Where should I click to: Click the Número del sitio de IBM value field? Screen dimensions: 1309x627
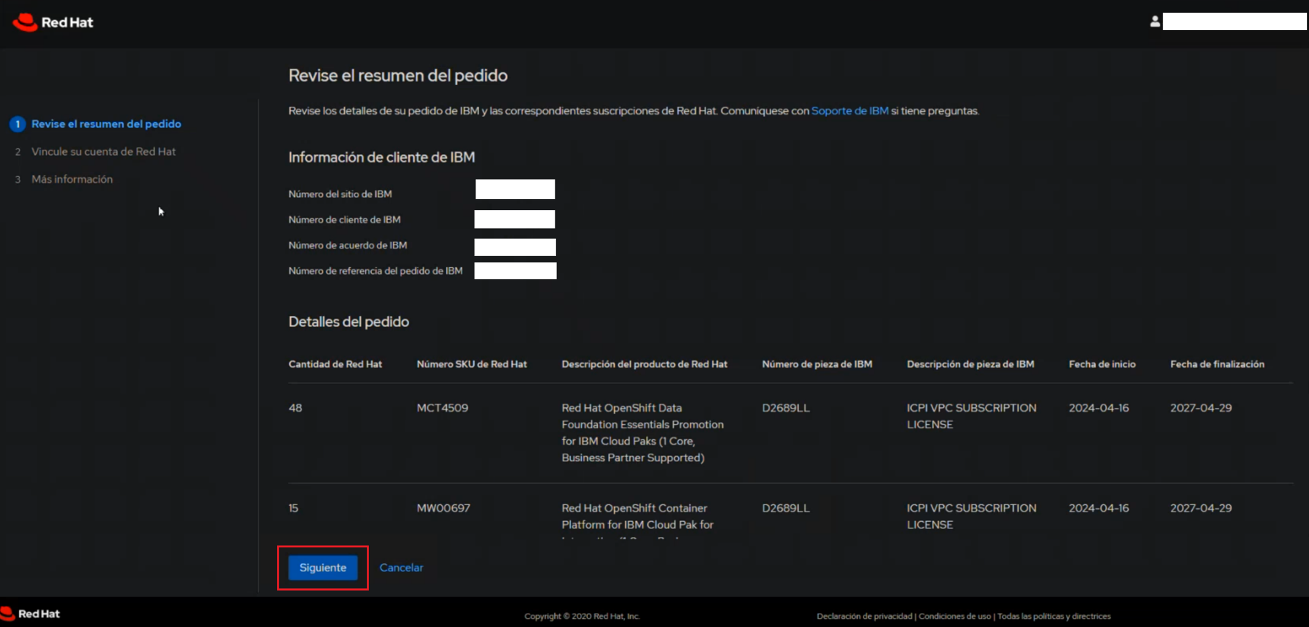515,189
